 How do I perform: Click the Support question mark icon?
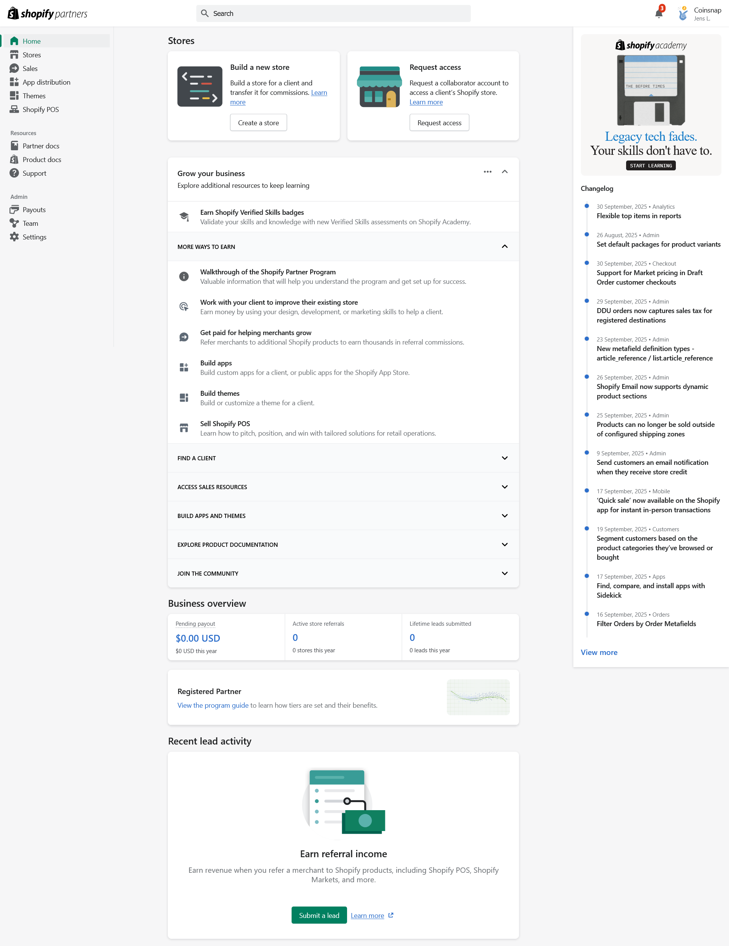pyautogui.click(x=14, y=173)
